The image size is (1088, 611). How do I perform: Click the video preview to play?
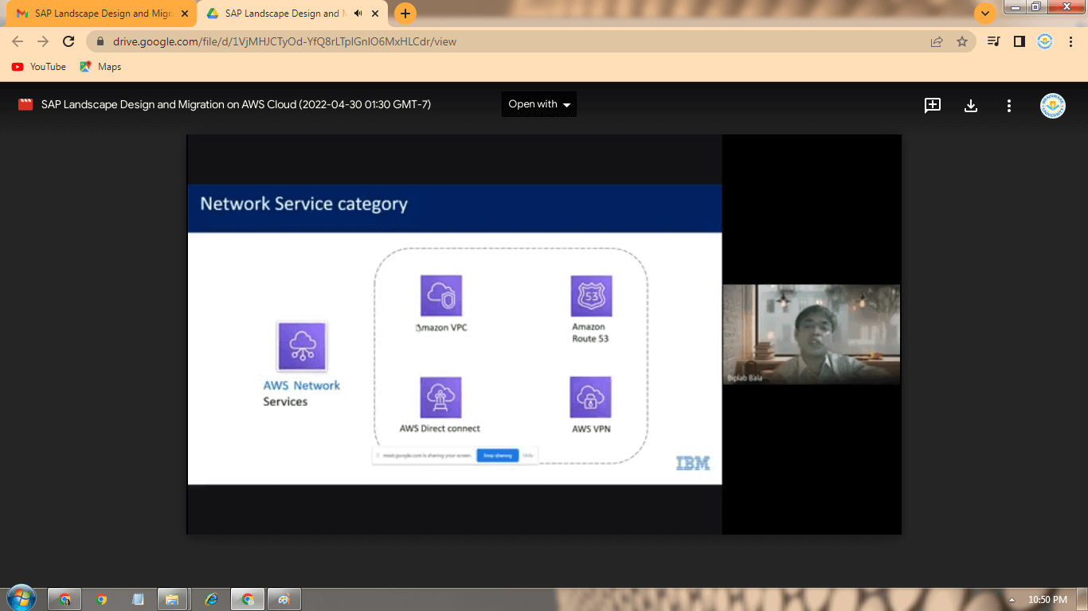point(454,334)
